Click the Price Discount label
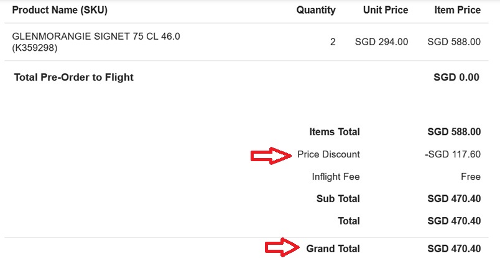Image resolution: width=500 pixels, height=269 pixels. [328, 154]
